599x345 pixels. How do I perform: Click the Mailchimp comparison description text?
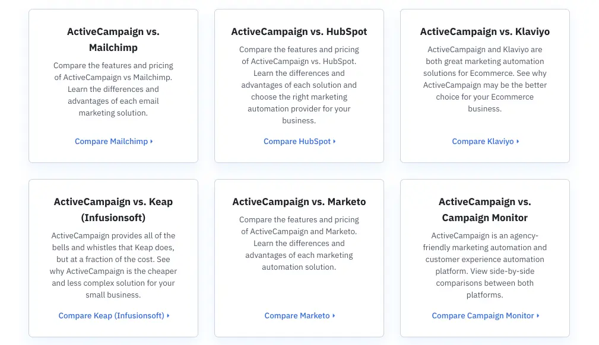pyautogui.click(x=113, y=89)
